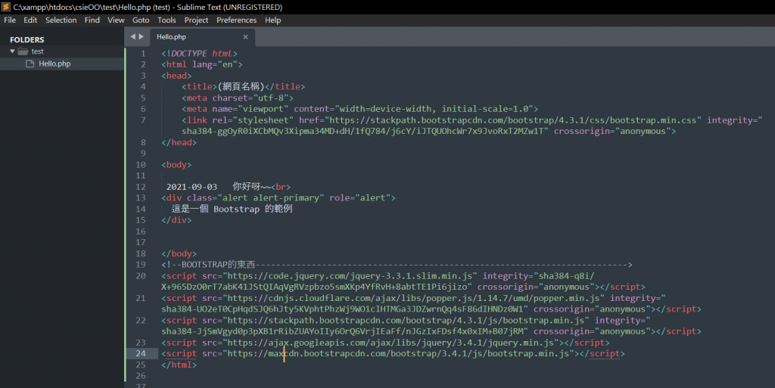Open the Goto menu

141,20
